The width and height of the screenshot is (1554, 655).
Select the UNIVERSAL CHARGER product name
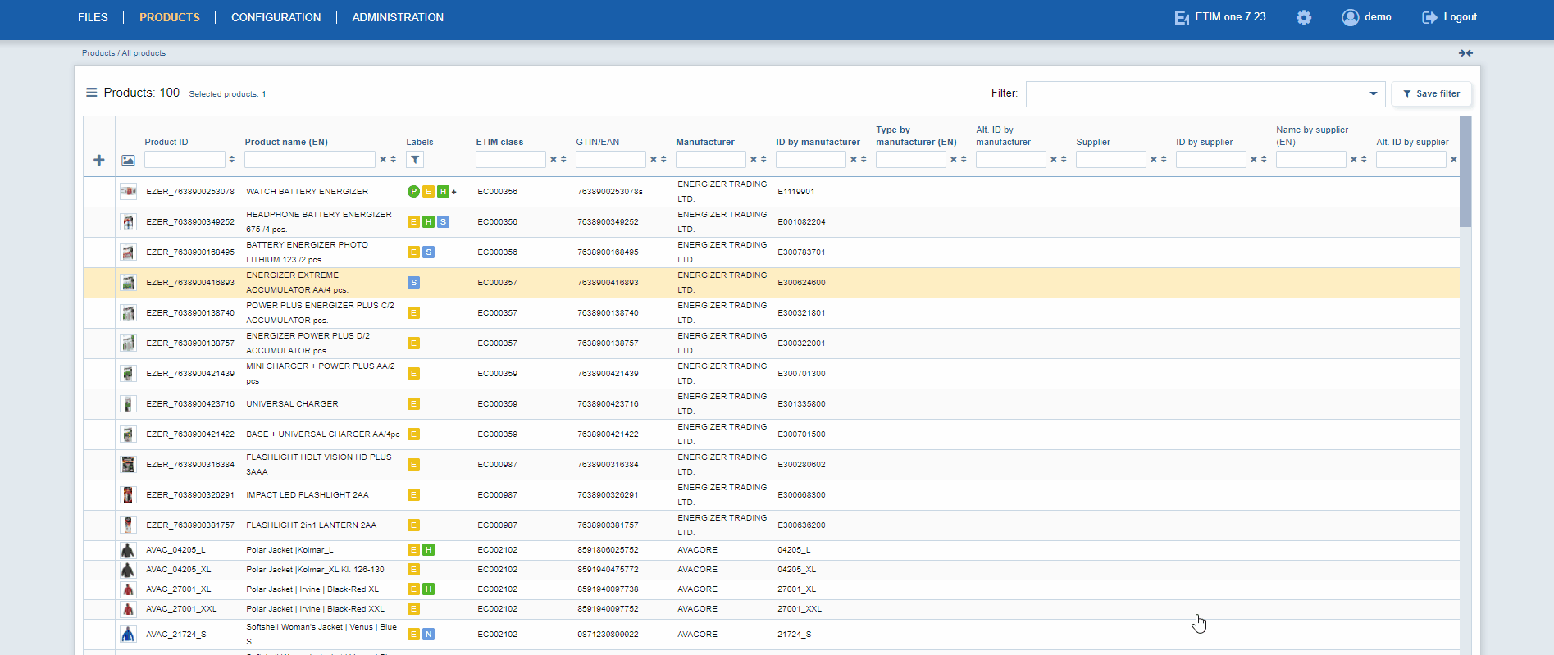(292, 404)
